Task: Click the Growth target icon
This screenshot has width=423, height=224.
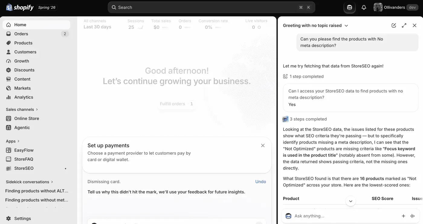Action: (x=8, y=61)
